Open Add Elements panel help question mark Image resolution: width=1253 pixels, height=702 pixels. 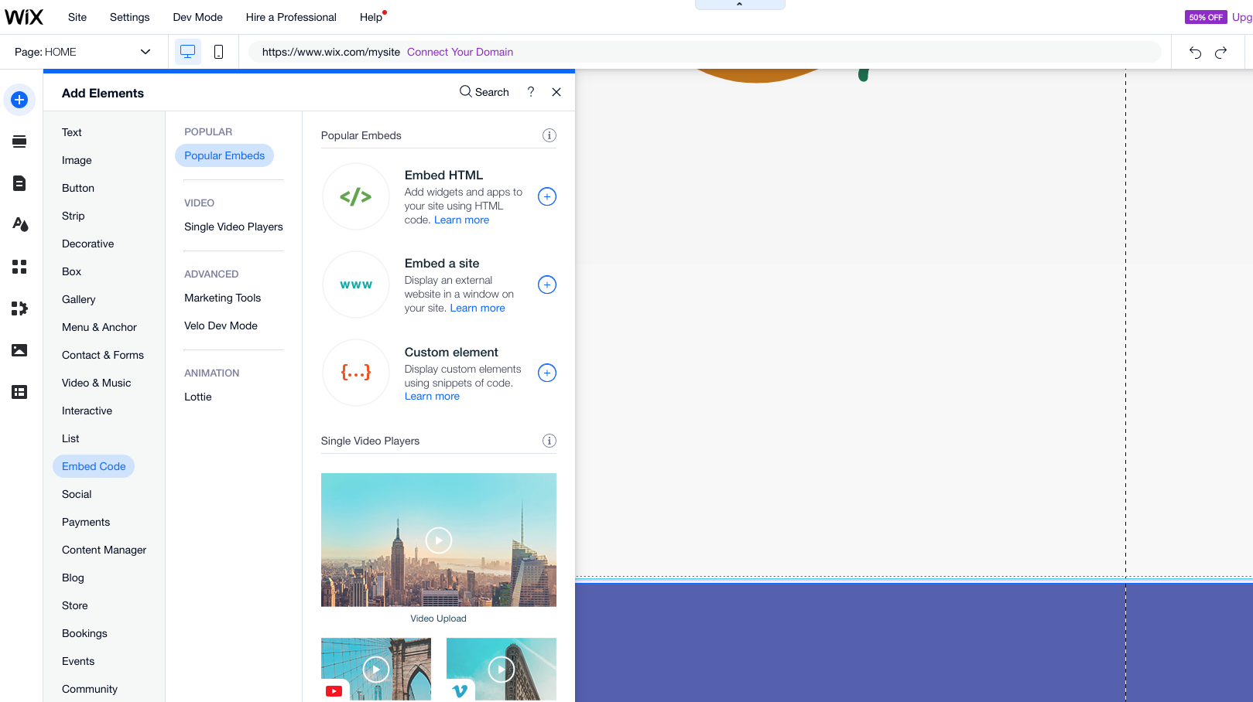click(x=531, y=92)
